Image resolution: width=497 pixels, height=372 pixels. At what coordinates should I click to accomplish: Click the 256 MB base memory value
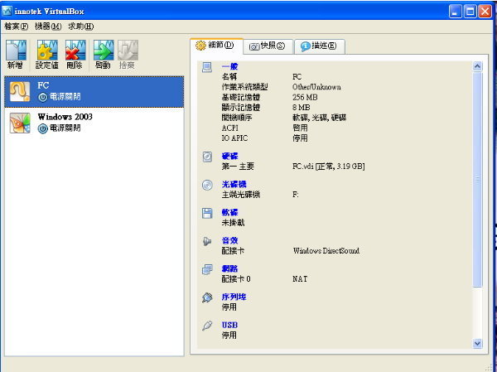click(x=305, y=97)
